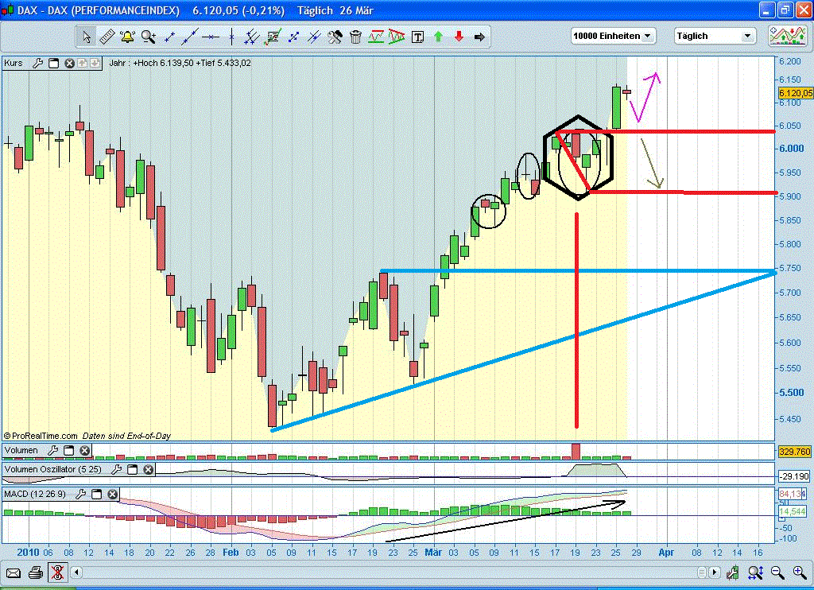Open the Kurs panel wrench settings
Image resolution: width=814 pixels, height=590 pixels.
click(x=37, y=64)
